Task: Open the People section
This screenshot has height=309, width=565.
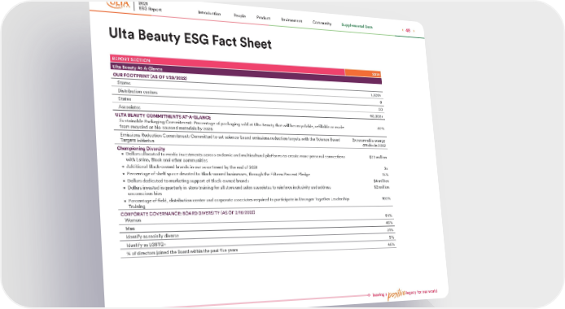Action: tap(239, 15)
